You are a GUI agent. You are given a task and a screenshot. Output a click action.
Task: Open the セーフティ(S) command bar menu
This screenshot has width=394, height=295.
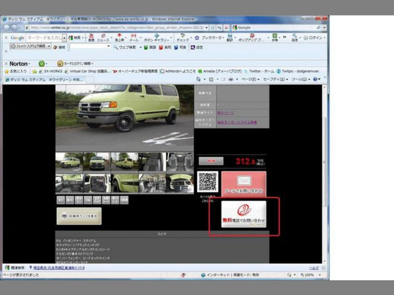pos(275,79)
